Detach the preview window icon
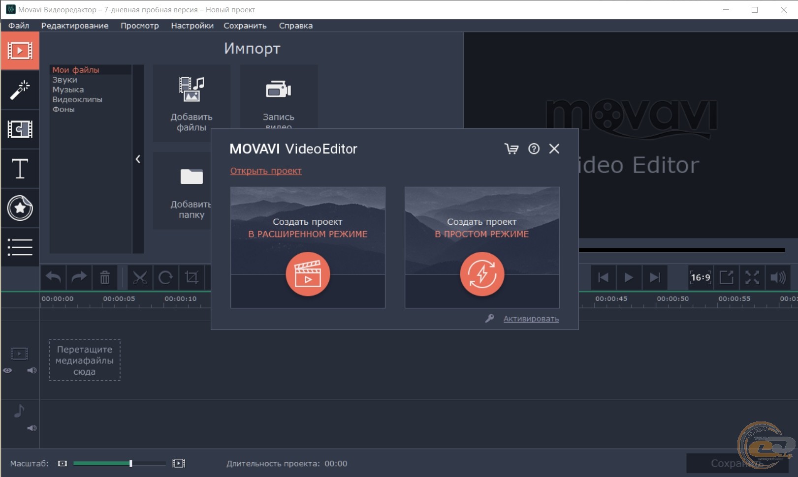798x477 pixels. point(727,278)
